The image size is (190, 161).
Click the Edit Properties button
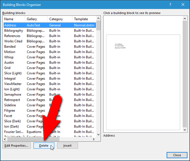pyautogui.click(x=16, y=146)
